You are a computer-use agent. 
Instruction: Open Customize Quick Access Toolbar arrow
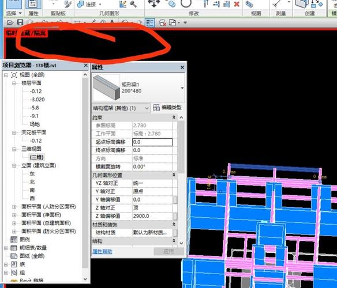pyautogui.click(x=185, y=22)
